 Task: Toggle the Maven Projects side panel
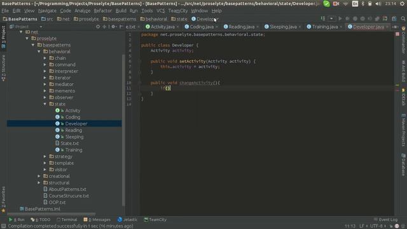point(403,130)
